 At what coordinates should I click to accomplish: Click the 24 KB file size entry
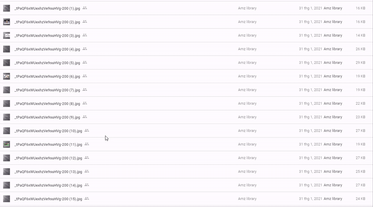(360, 199)
